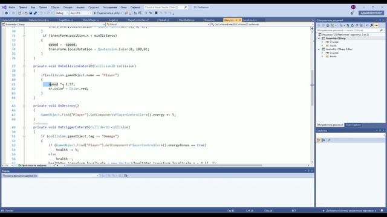Click the Open file toolbar icon

pyautogui.click(x=26, y=13)
